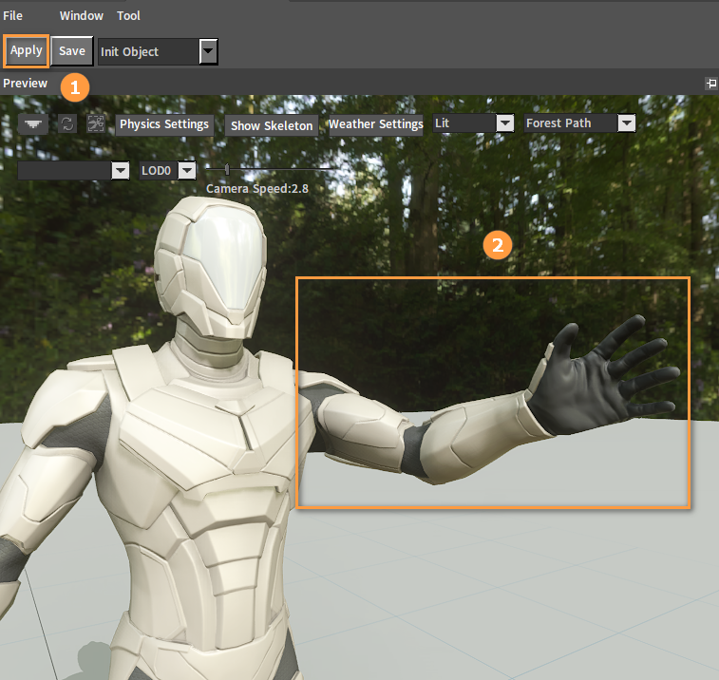Toggle Show Skeleton
Viewport: 719px width, 680px height.
tap(272, 125)
